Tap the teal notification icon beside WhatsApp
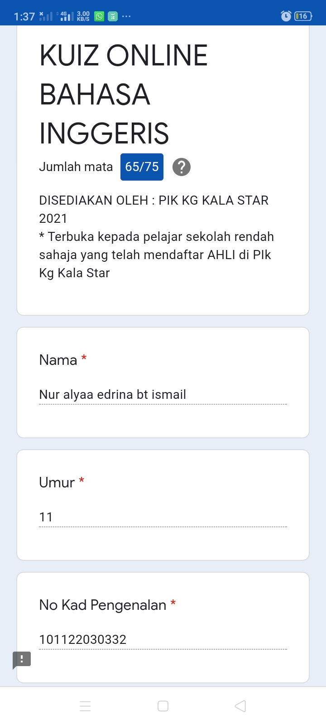The height and width of the screenshot is (726, 326). (x=113, y=16)
